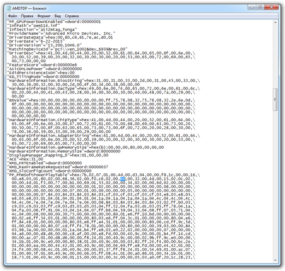Click the "ACE"=hex:31,00 line
The image size is (285, 271).
click(x=25, y=159)
